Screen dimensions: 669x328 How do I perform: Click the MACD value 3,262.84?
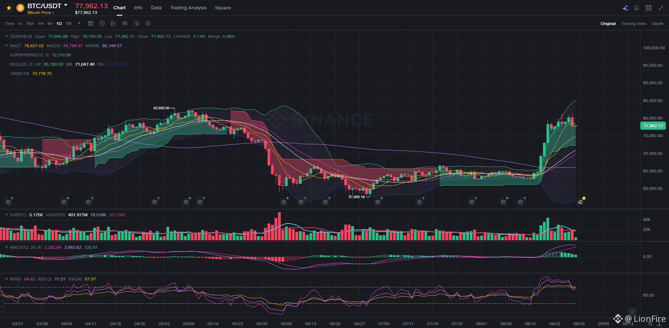point(53,247)
